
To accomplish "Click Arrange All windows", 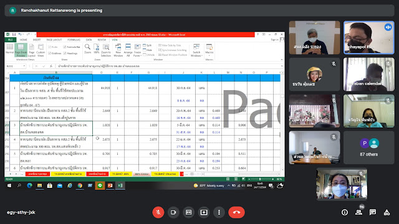I will click(128, 50).
